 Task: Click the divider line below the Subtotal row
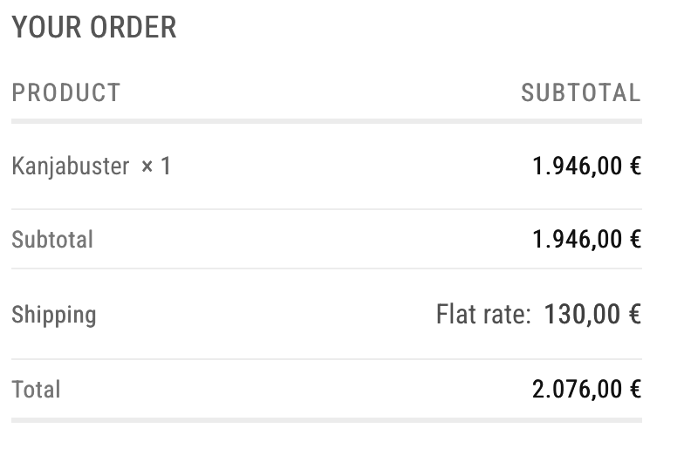(x=326, y=269)
